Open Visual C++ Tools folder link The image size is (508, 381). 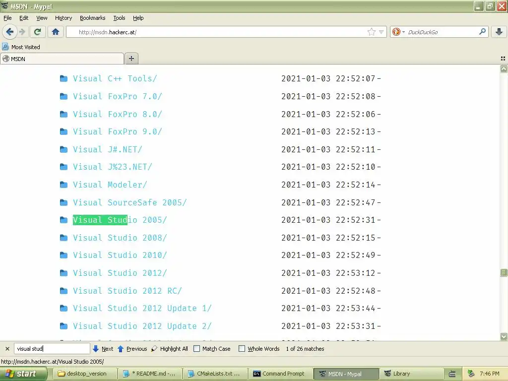(115, 78)
